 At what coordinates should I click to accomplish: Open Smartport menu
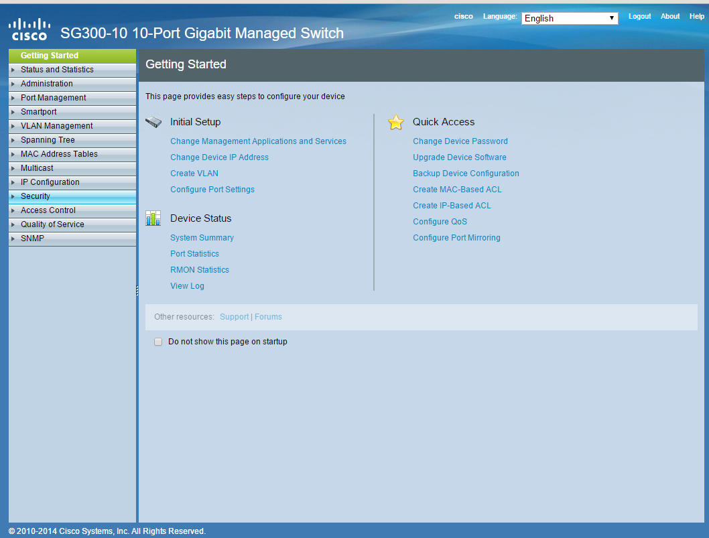(x=72, y=112)
